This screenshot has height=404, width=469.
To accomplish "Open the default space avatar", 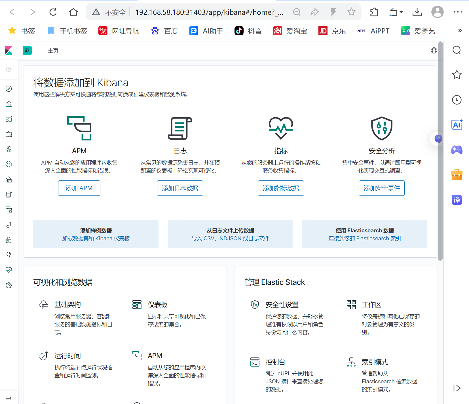I will [x=27, y=51].
